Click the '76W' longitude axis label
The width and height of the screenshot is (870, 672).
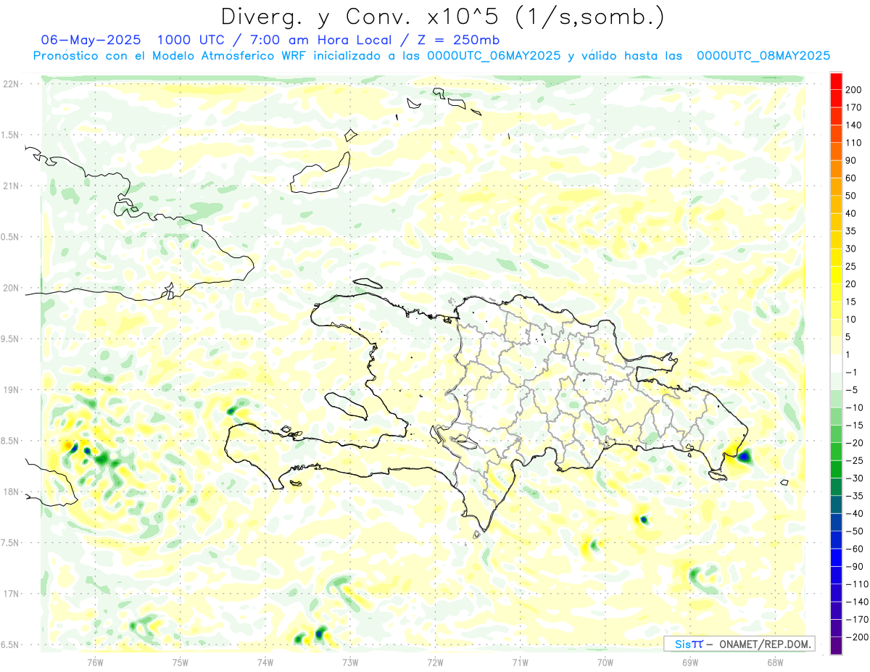(x=96, y=662)
